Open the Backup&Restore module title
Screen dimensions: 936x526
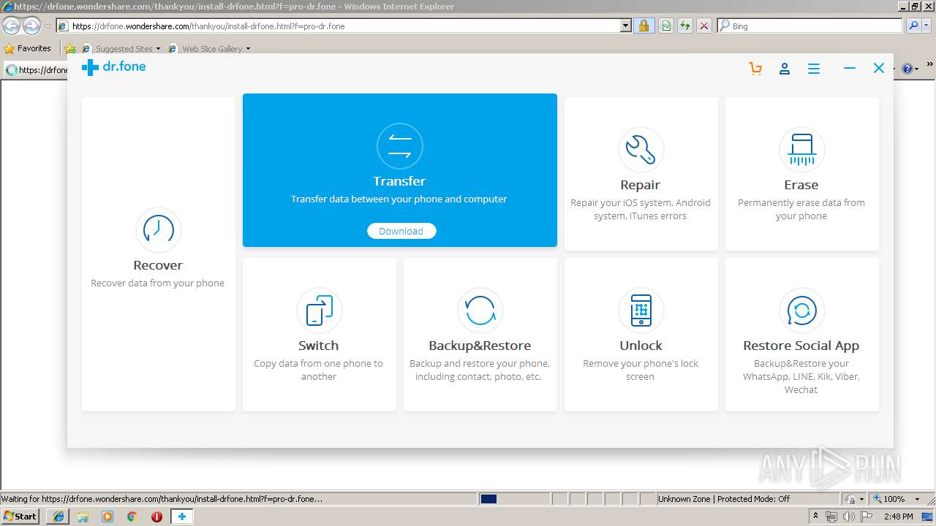(x=480, y=346)
